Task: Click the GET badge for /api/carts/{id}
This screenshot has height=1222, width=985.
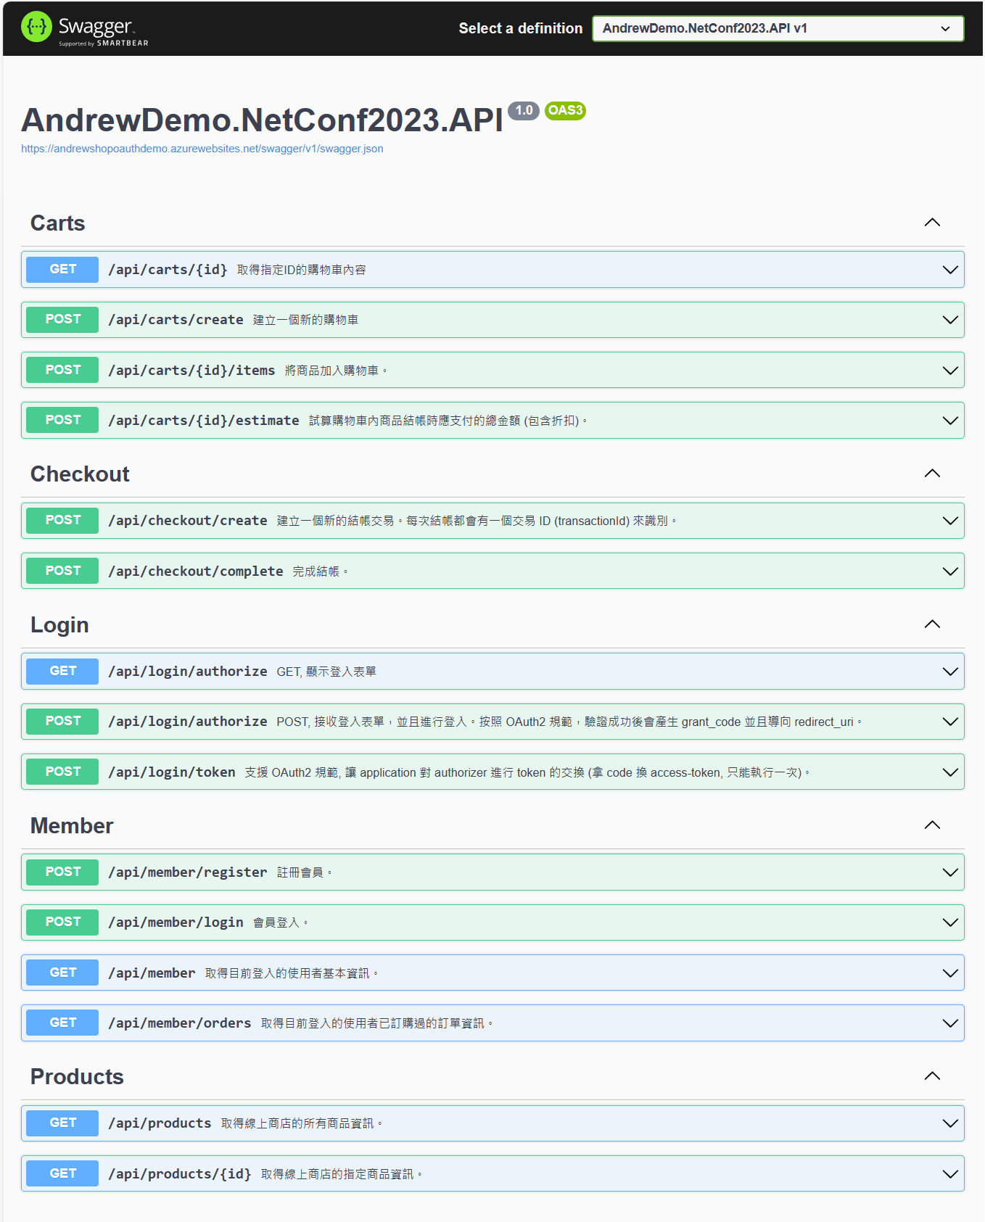Action: [62, 269]
